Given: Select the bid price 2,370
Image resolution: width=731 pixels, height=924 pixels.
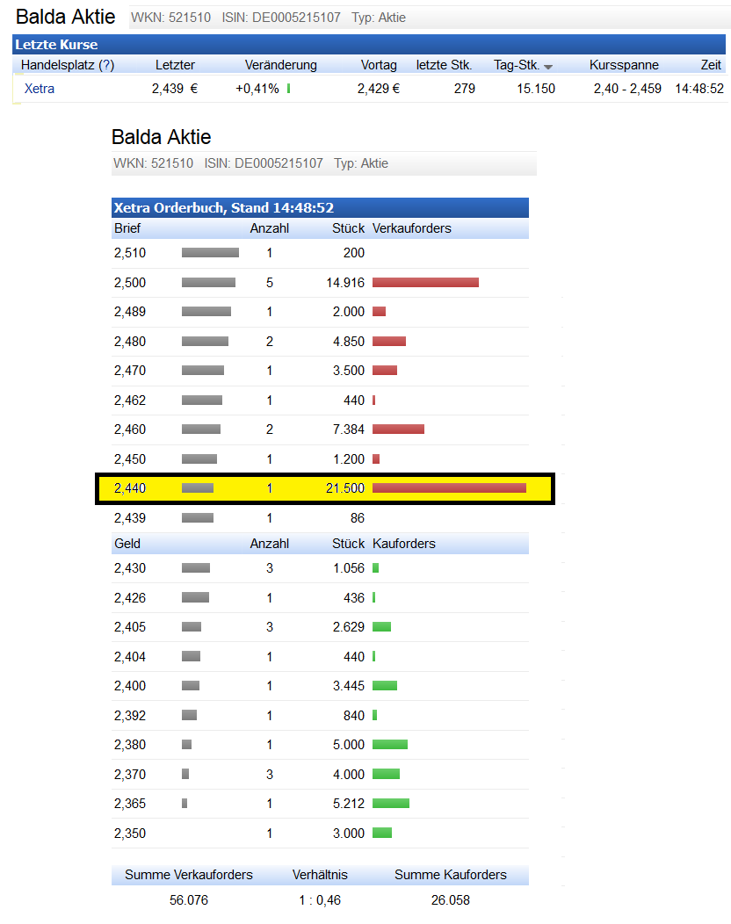Looking at the screenshot, I should [130, 775].
